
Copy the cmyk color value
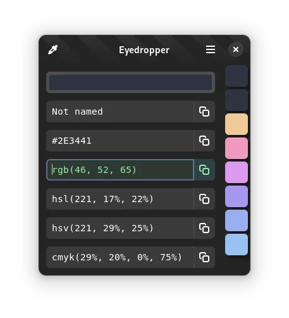click(x=204, y=257)
